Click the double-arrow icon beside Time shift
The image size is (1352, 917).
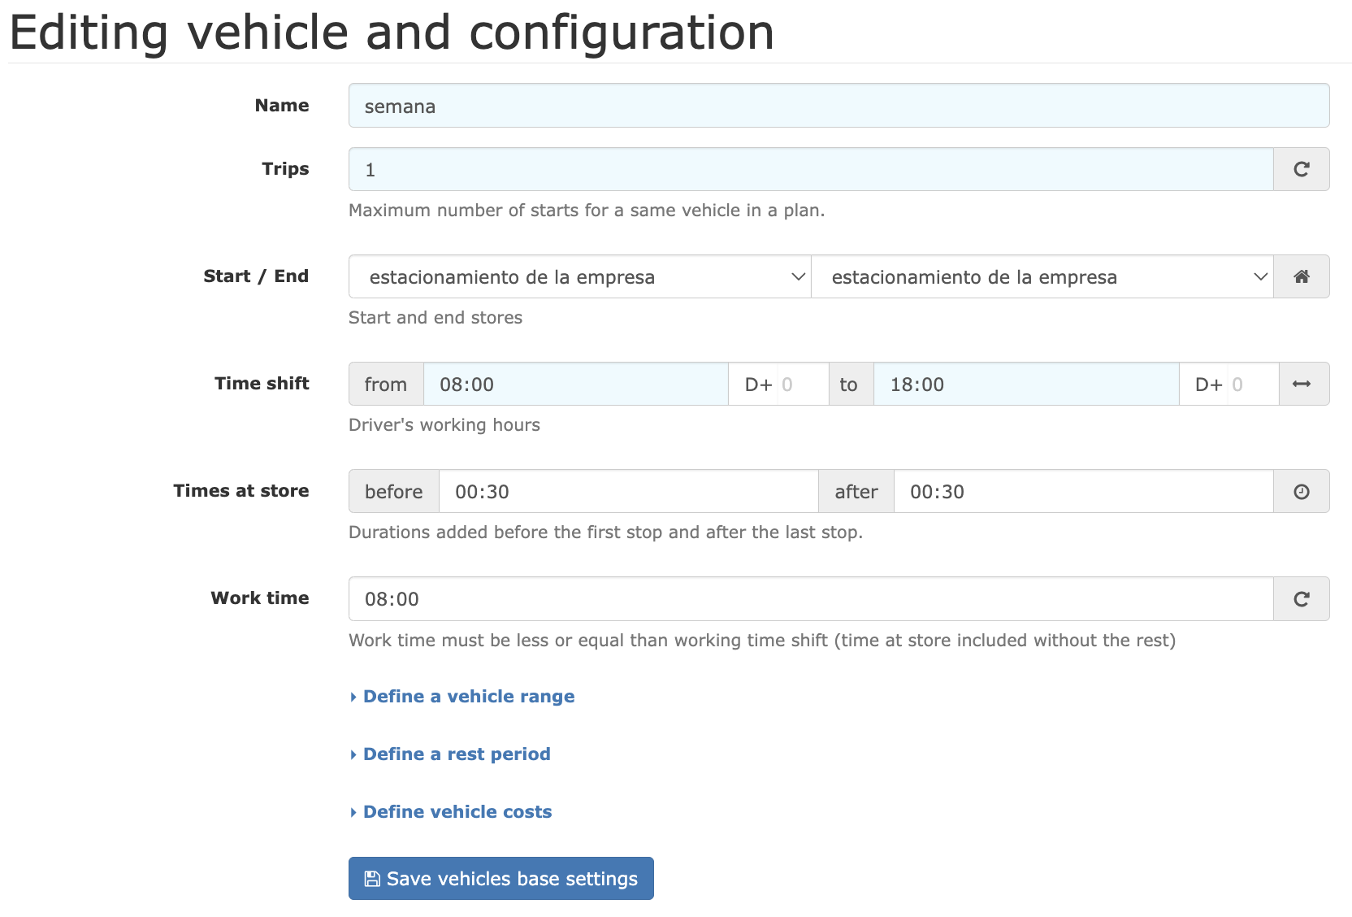coord(1303,384)
